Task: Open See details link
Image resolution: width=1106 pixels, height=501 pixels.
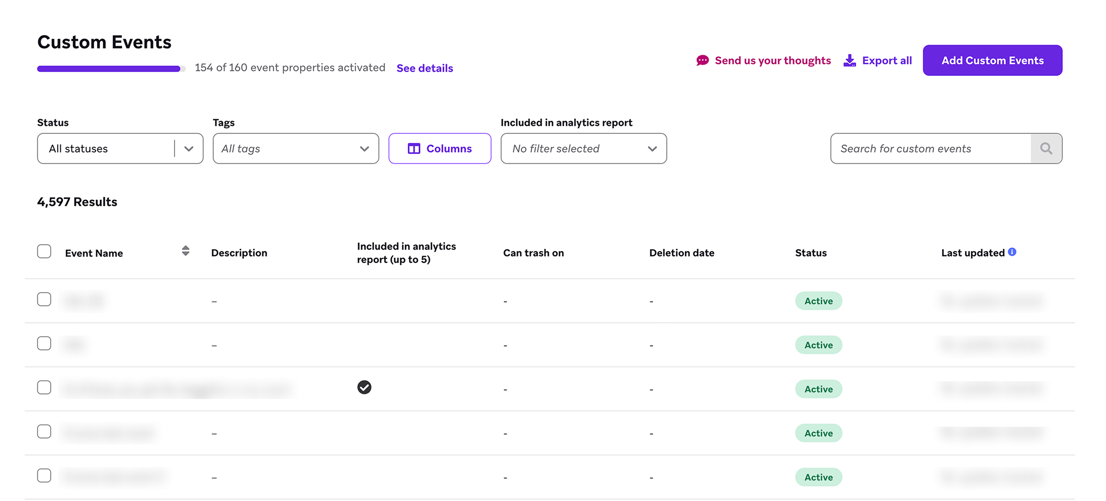Action: click(x=425, y=68)
